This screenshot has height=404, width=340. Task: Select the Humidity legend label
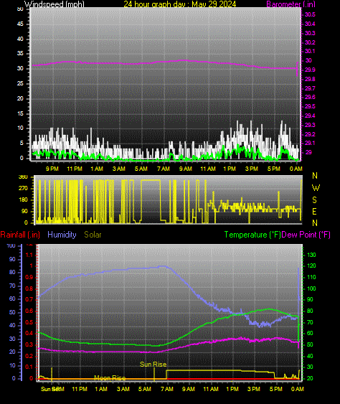(x=62, y=235)
